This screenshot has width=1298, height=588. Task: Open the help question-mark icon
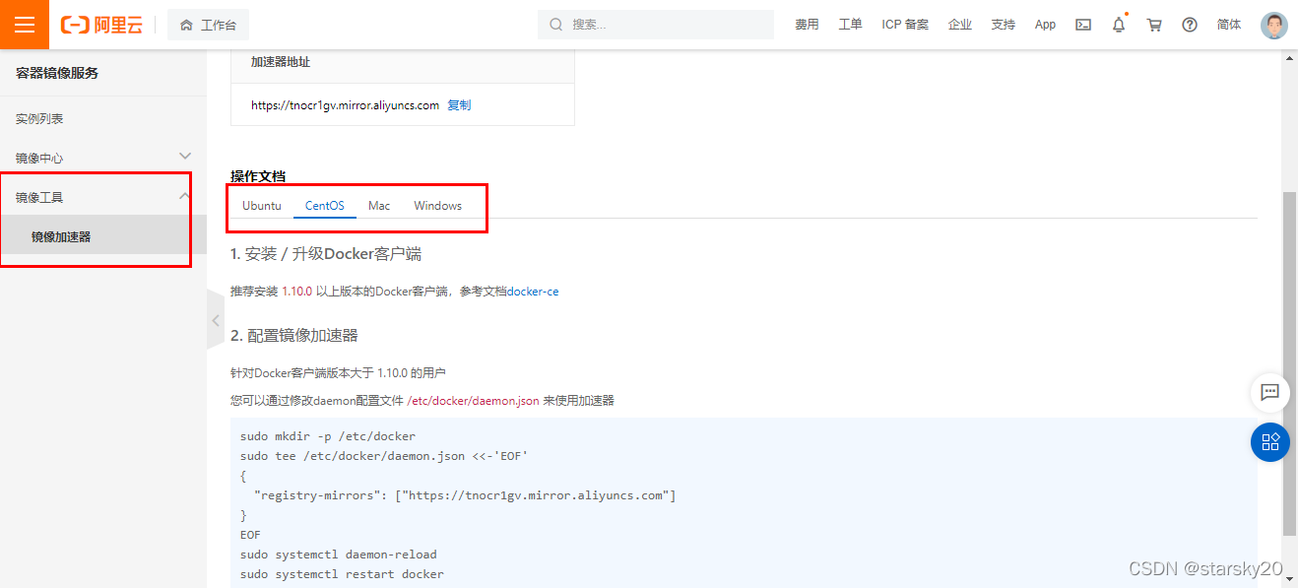(1190, 25)
